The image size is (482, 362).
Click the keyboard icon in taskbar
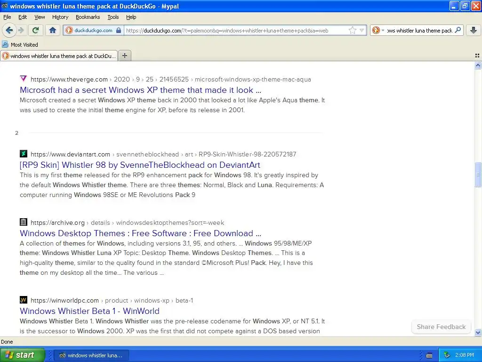coord(429,355)
